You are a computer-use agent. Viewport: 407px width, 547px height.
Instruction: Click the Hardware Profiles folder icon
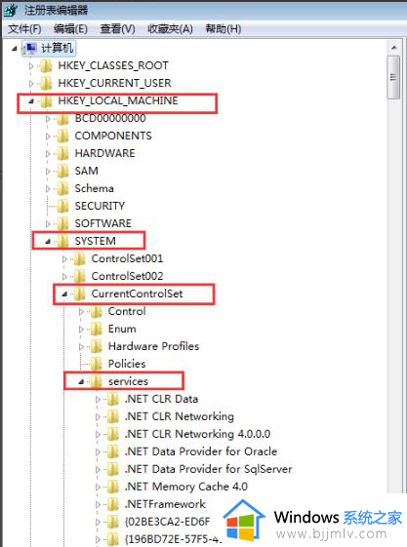coord(97,346)
